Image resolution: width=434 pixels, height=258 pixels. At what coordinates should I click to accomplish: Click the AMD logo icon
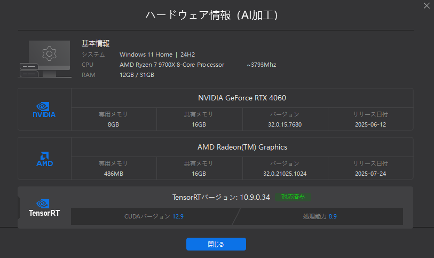click(44, 159)
